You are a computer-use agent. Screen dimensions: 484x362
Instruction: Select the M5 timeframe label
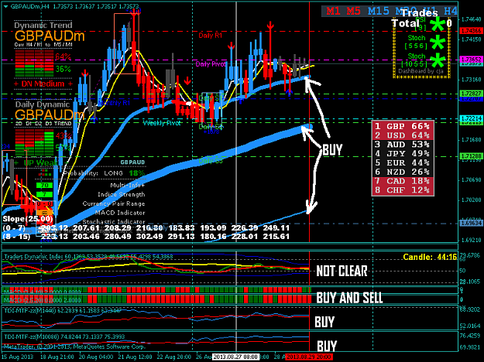click(x=353, y=11)
